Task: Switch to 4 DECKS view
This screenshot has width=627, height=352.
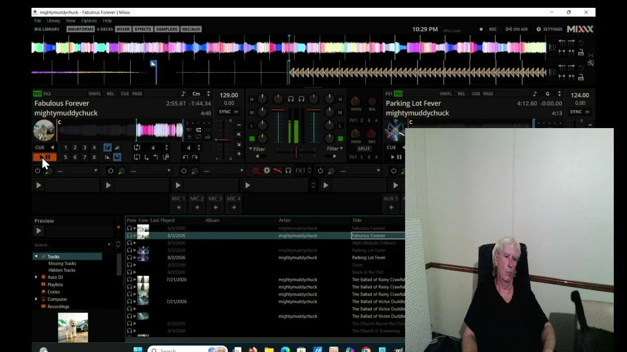Action: [105, 29]
